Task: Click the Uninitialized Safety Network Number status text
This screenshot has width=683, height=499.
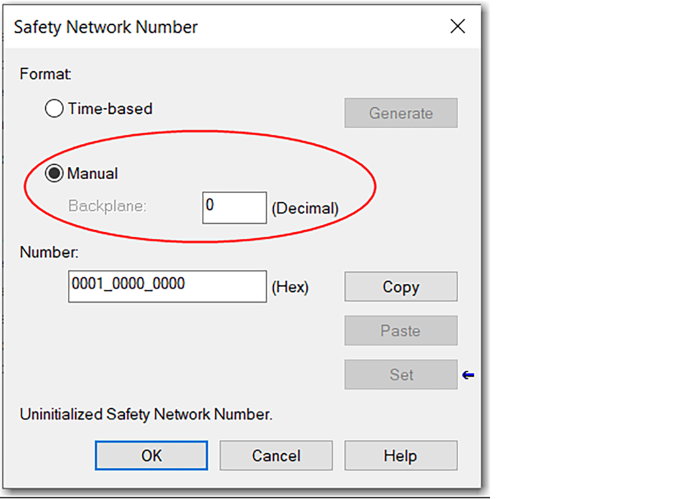Action: [146, 415]
